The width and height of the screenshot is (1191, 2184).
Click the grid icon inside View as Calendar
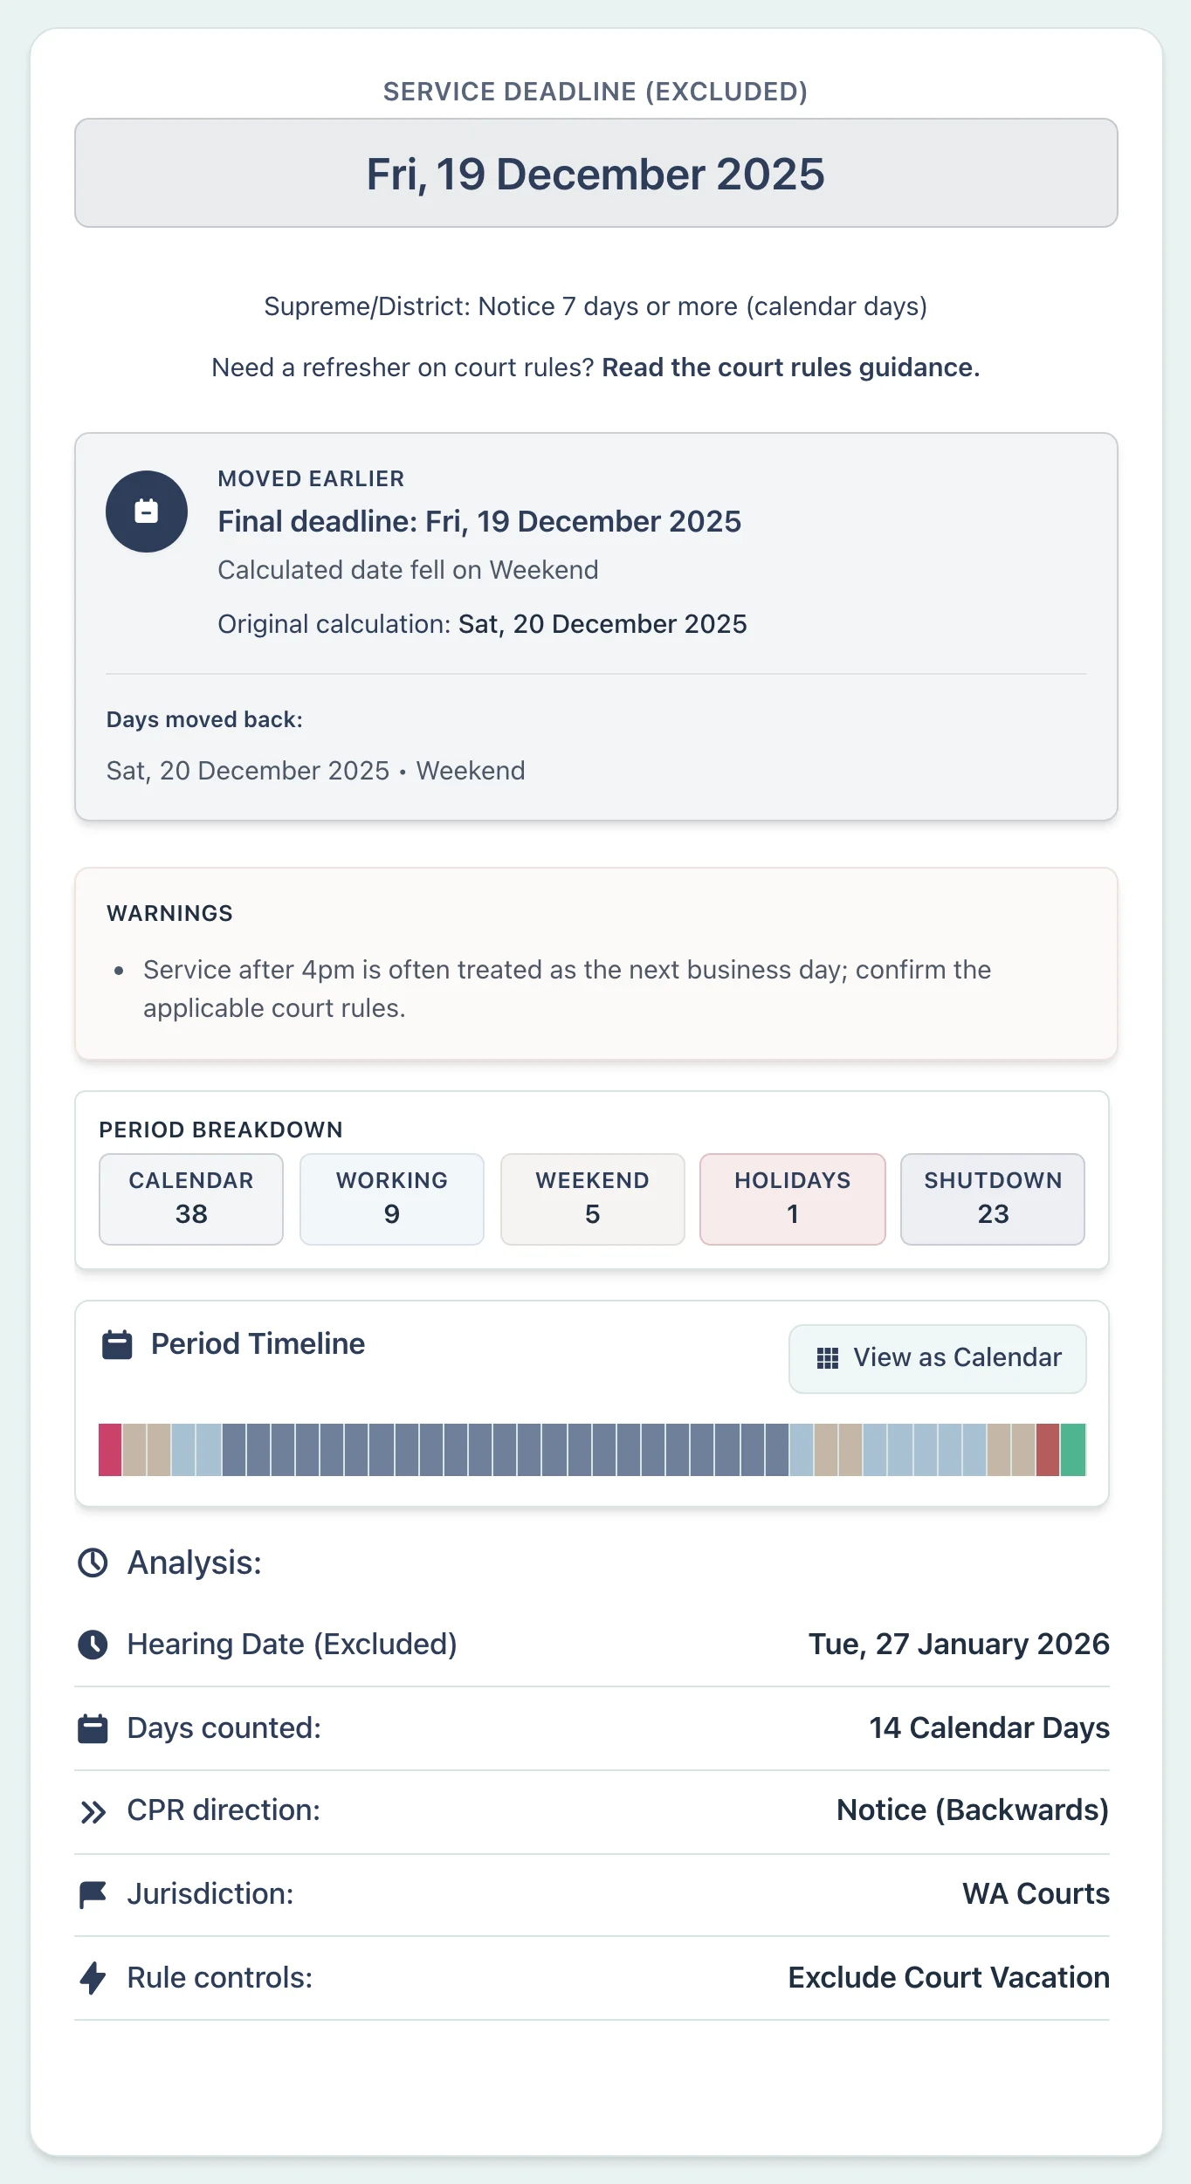[x=830, y=1358]
